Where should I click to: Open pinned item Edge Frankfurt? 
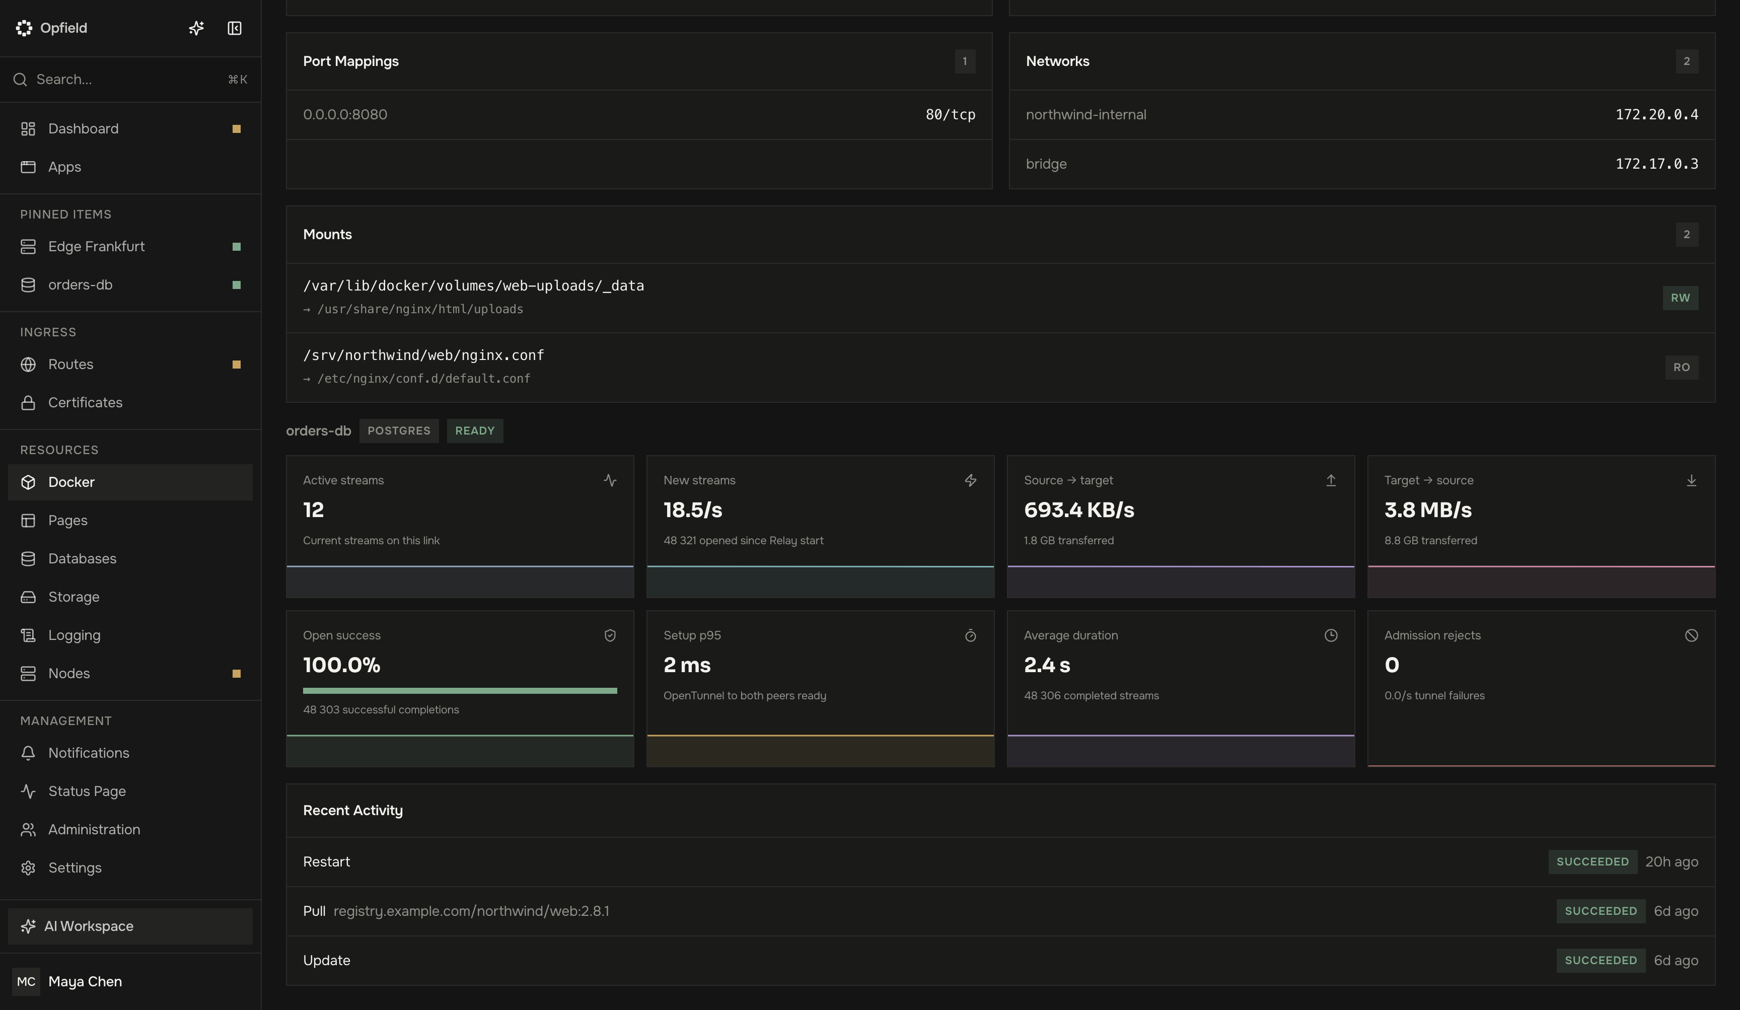[130, 247]
